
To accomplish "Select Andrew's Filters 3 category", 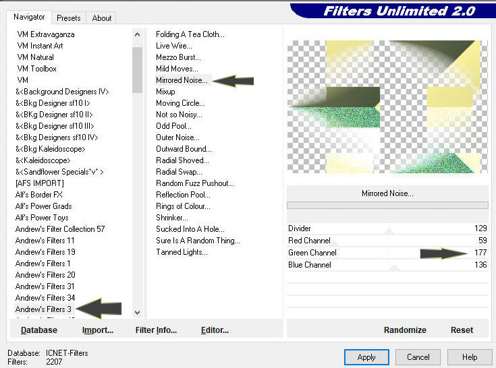I will click(43, 309).
